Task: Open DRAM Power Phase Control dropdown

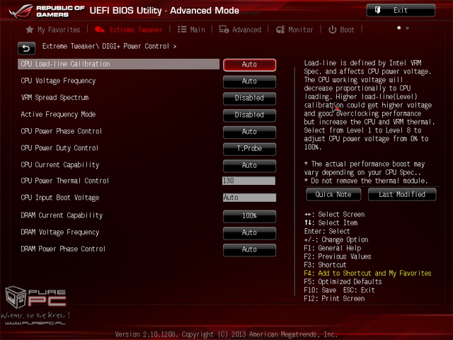Action: pyautogui.click(x=249, y=249)
